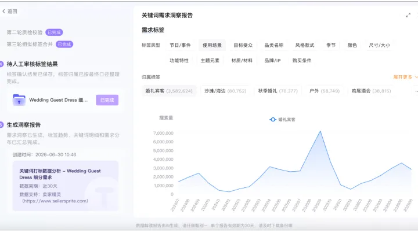Select the 使用场景 tag type
418x233 pixels.
[x=212, y=45]
